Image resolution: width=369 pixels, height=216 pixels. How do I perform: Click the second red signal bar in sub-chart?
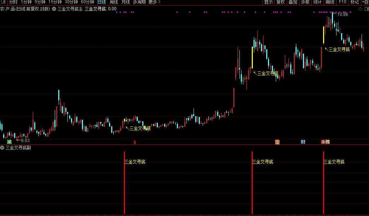point(252,183)
